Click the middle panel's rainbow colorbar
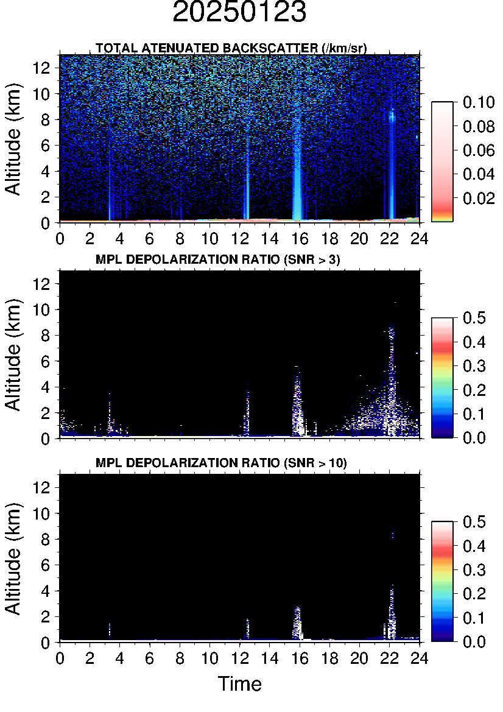503x712 pixels. [442, 377]
